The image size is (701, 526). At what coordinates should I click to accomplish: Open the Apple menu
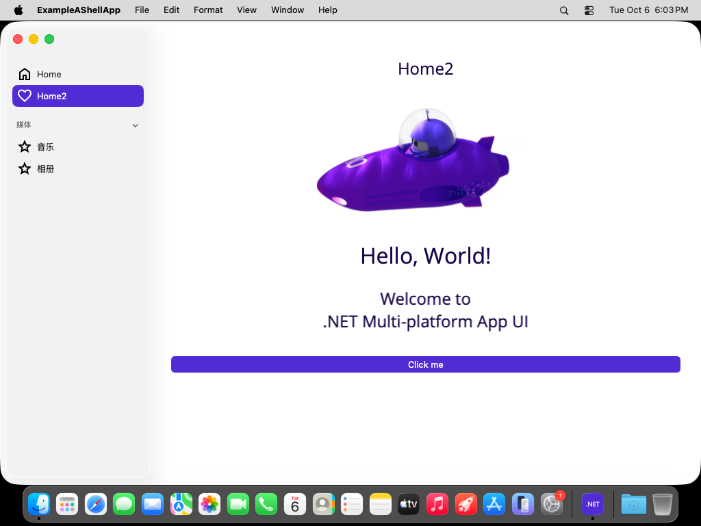18,10
